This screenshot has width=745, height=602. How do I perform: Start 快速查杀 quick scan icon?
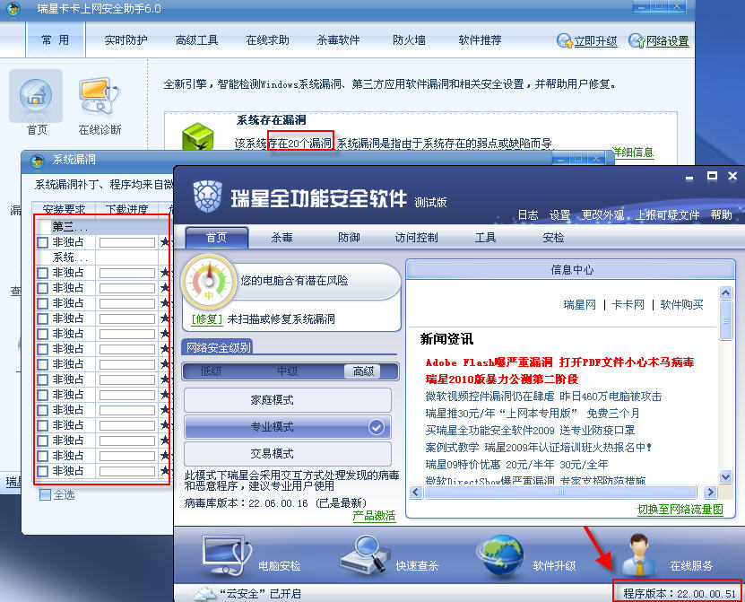tap(363, 554)
